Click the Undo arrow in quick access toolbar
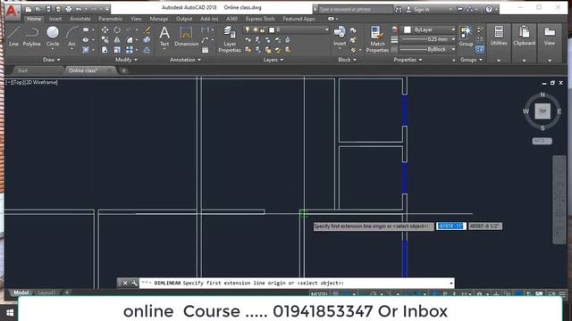 pyautogui.click(x=78, y=9)
